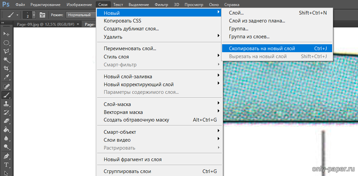Select the Polygonal Lasso tool
Image resolution: width=358 pixels, height=176 pixels.
tap(6, 51)
